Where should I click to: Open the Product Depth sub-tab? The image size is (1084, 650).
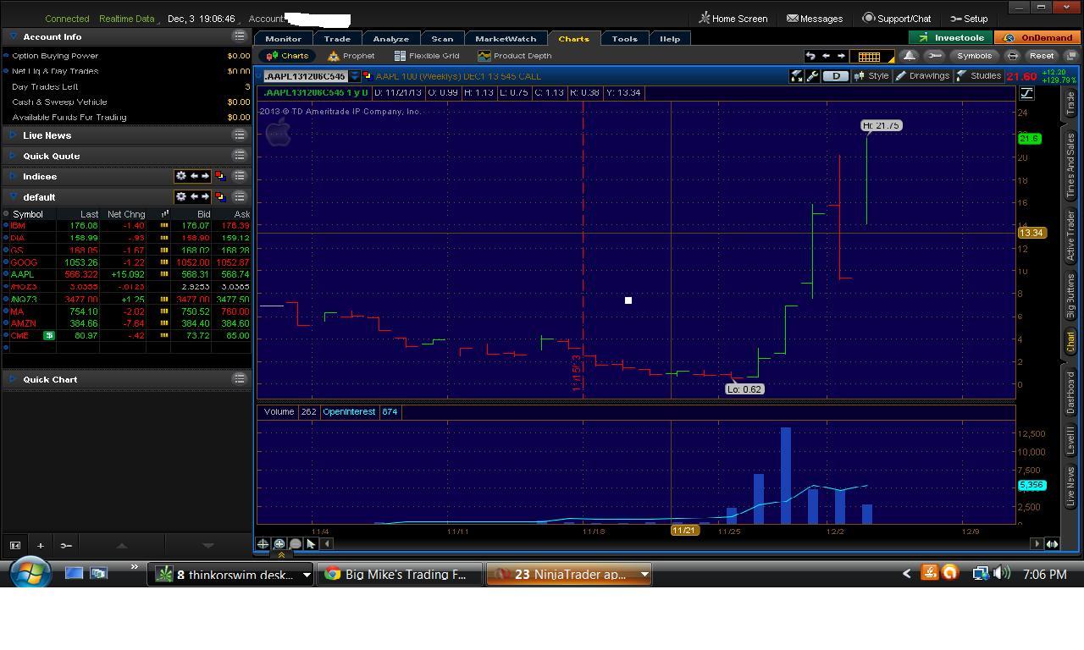tap(515, 56)
